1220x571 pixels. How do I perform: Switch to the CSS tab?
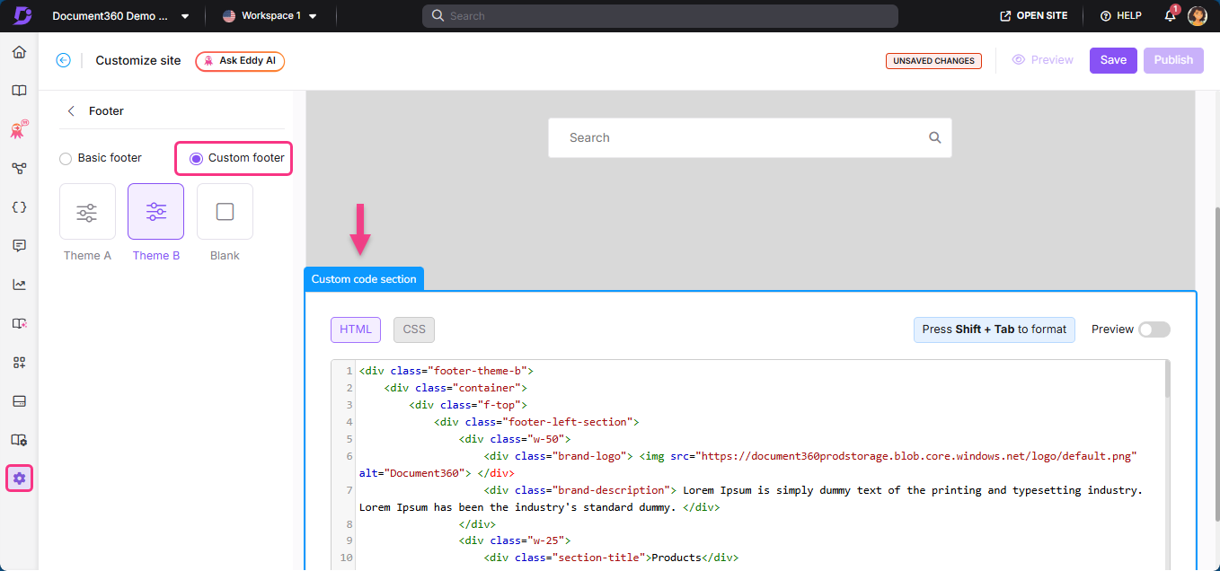(x=414, y=329)
